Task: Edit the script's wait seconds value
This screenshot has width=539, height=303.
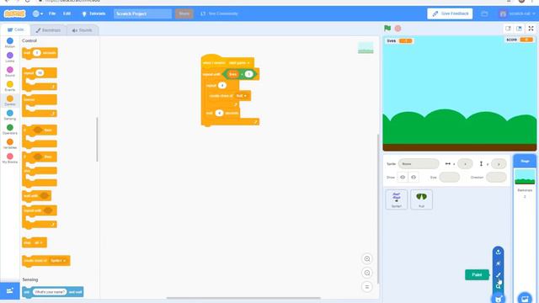Action: [x=219, y=113]
